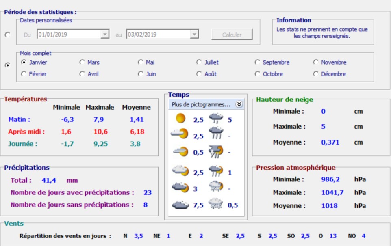This screenshot has height=246, width=391.
Task: Click the Matin minimale value -6,3
Action: pyautogui.click(x=67, y=119)
